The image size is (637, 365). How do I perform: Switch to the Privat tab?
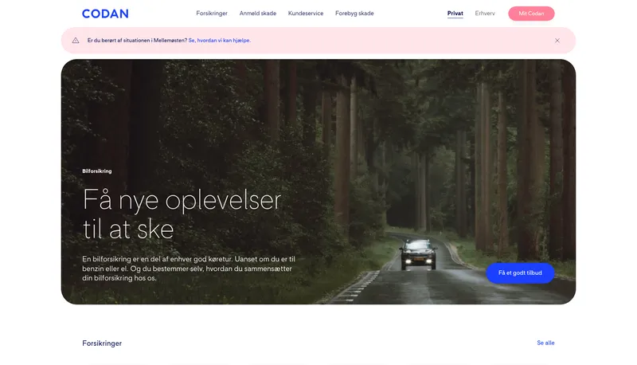pos(455,14)
